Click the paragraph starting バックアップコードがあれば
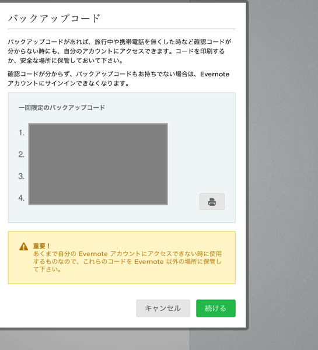 click(120, 51)
